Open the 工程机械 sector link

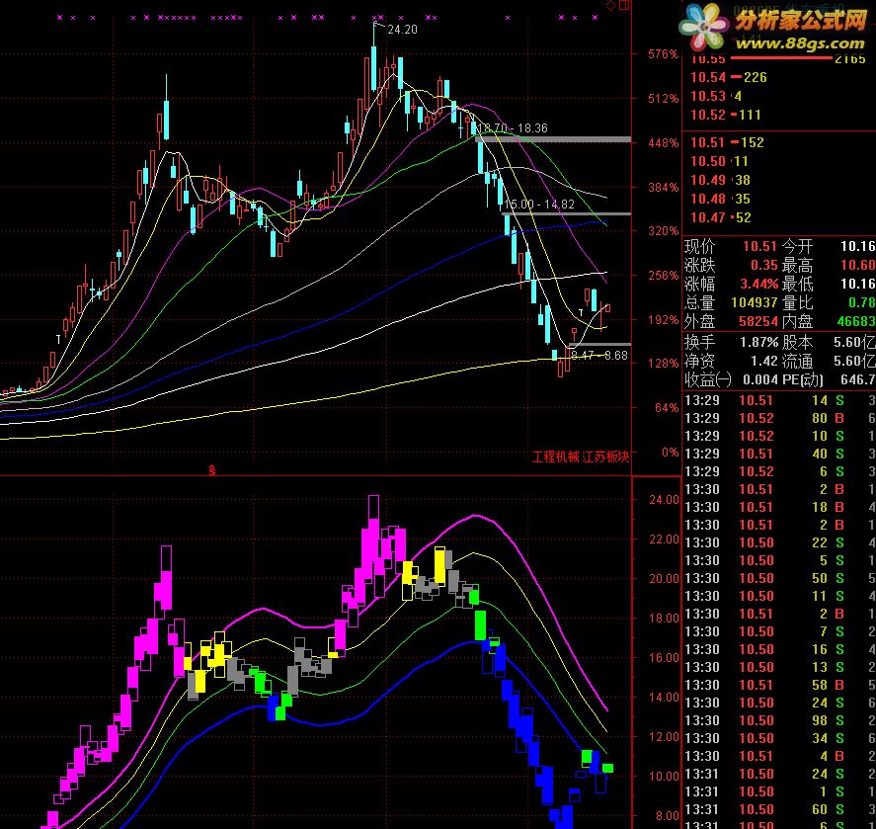pyautogui.click(x=555, y=456)
